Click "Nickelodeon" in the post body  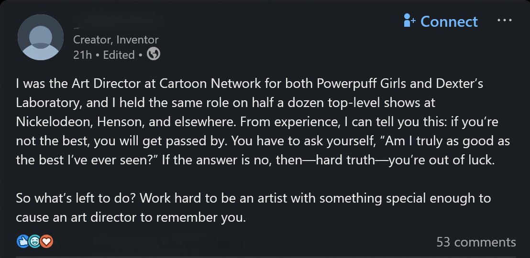coord(54,122)
